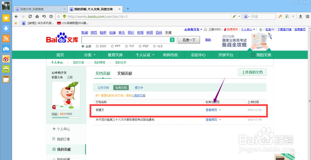Switch to 百度文库_百度搜索 browser tab

click(x=41, y=9)
